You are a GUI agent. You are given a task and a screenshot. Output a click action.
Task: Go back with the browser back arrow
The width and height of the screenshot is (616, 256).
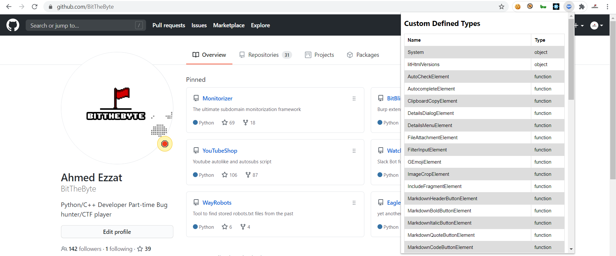click(9, 6)
